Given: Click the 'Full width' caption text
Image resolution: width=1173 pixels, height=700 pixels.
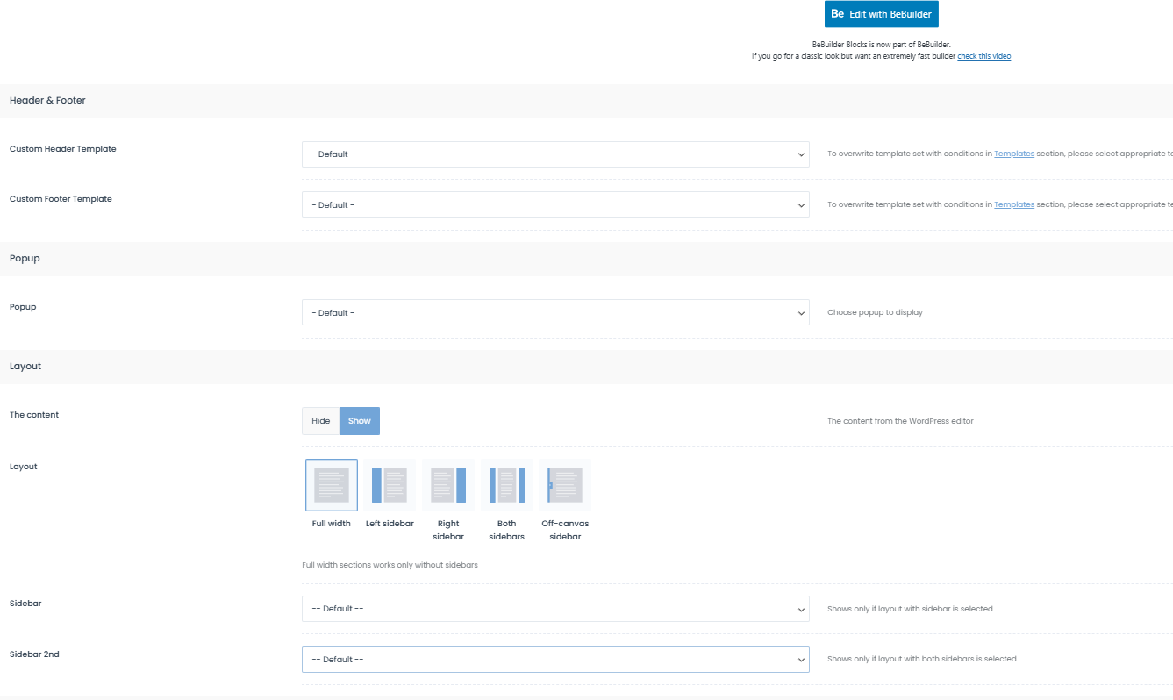Looking at the screenshot, I should [332, 524].
